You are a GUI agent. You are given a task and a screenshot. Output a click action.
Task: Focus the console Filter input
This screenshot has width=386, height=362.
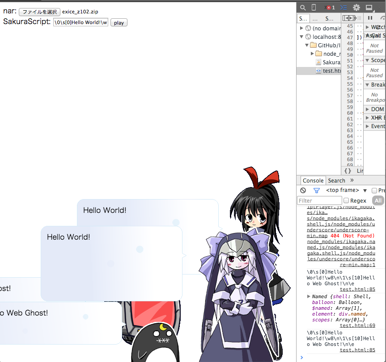pyautogui.click(x=319, y=201)
